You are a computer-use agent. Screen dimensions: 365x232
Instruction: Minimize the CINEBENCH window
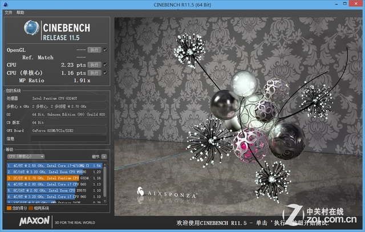point(336,4)
